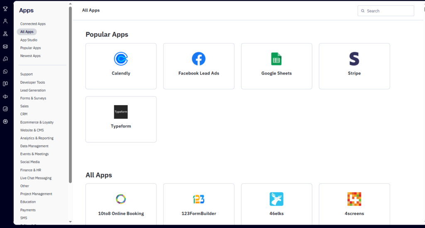
Task: Filter apps by Events & Meetings category
Action: (34, 154)
